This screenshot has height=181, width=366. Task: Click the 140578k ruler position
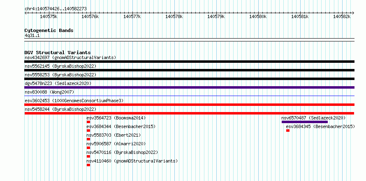tap(174, 16)
